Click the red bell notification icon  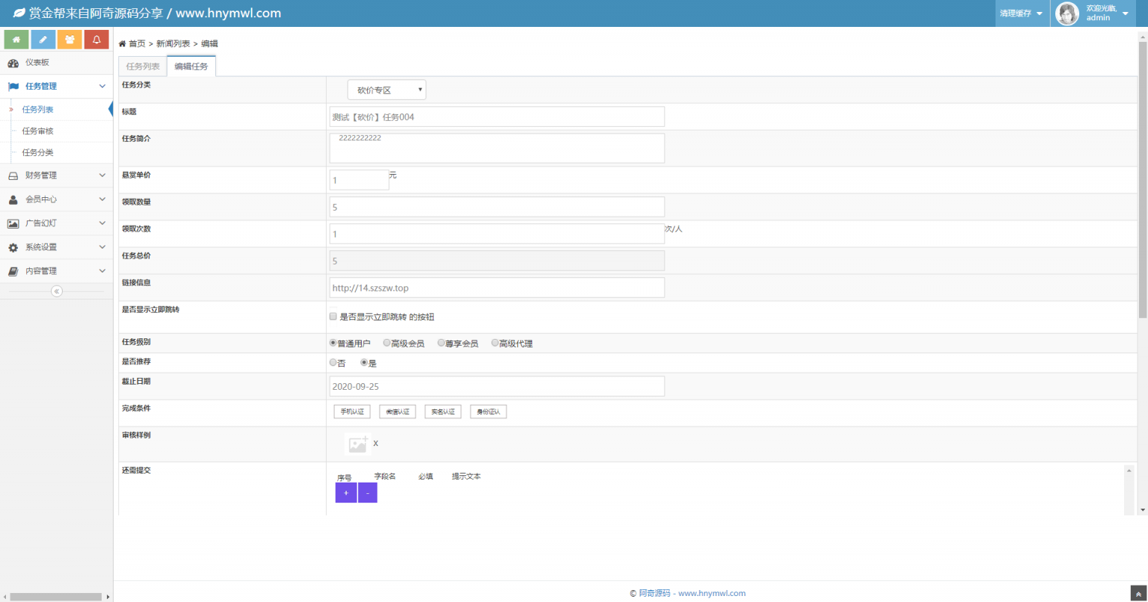[x=96, y=40]
